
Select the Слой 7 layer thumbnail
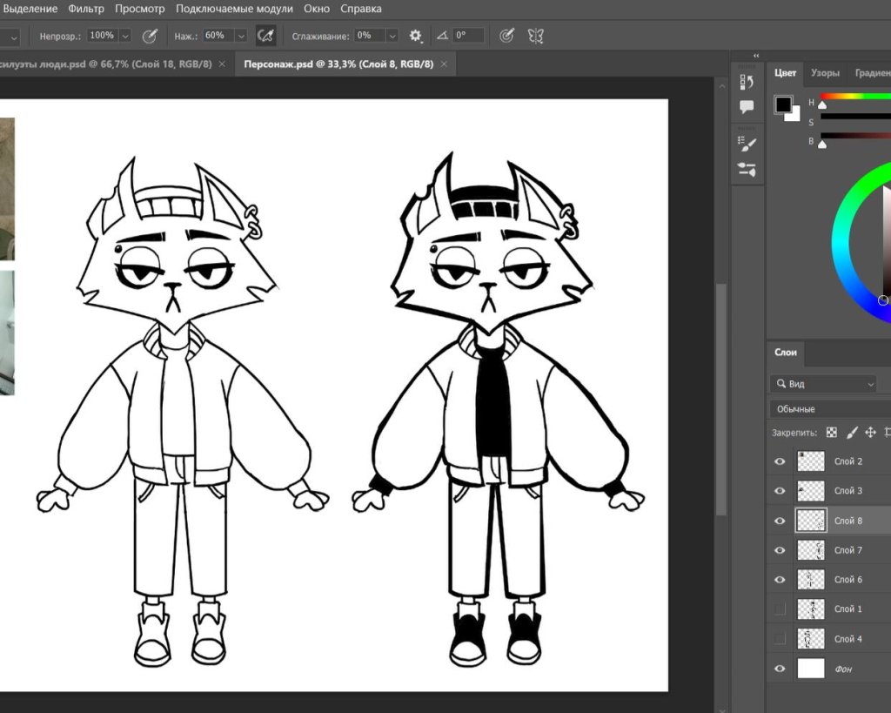(811, 550)
